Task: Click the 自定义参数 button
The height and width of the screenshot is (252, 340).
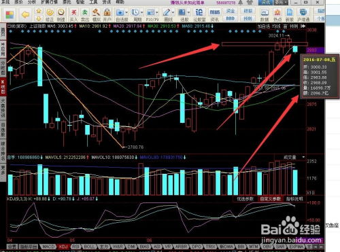Action: pos(270,199)
